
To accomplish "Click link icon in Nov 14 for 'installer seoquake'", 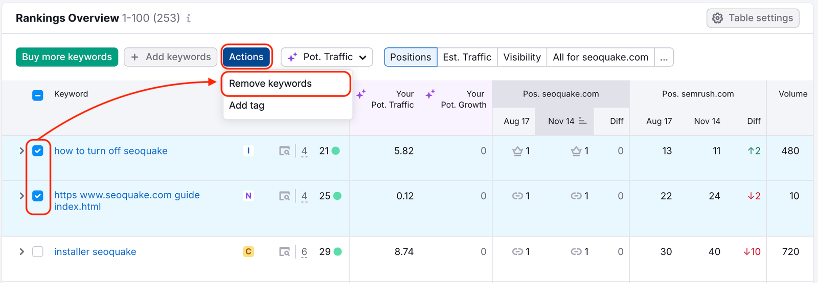I will [x=576, y=252].
